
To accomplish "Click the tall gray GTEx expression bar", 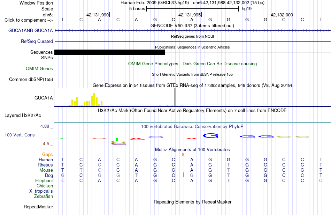I will point(175,97).
